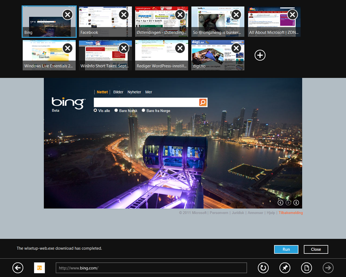Click the Bing search text box
This screenshot has width=346, height=277.
[x=146, y=102]
